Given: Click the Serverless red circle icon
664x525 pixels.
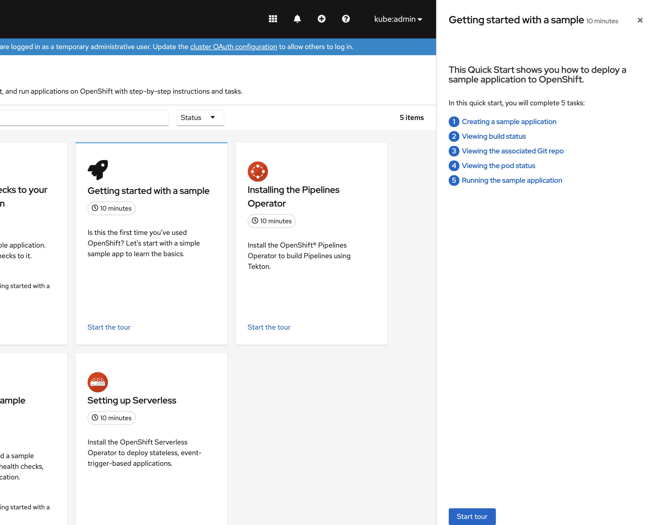Looking at the screenshot, I should coord(98,382).
